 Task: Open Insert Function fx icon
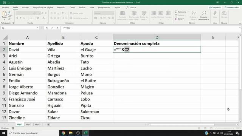coord(57,28)
